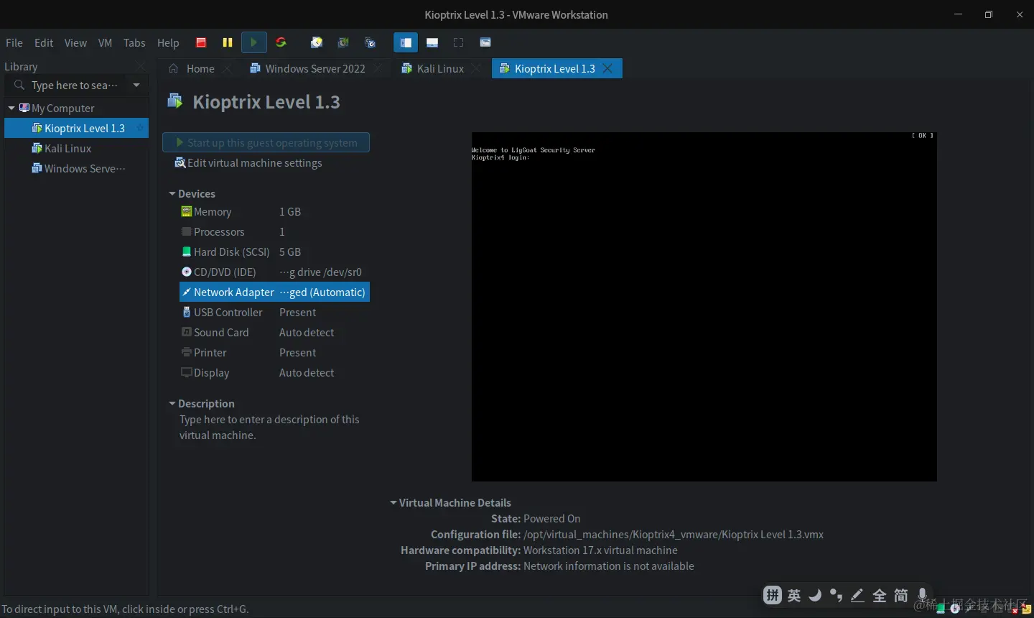Viewport: 1034px width, 618px height.
Task: Revert the VM to its snapshot
Action: (343, 42)
